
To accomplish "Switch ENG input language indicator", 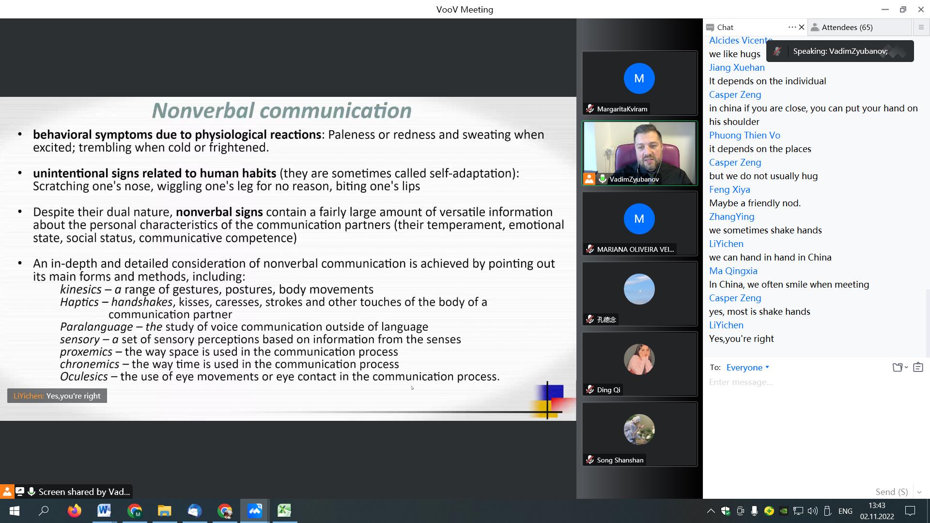I will pos(845,511).
